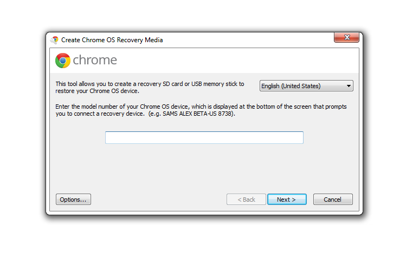Close the Recovery Media dialog window
The height and width of the screenshot is (259, 406).
coord(346,38)
